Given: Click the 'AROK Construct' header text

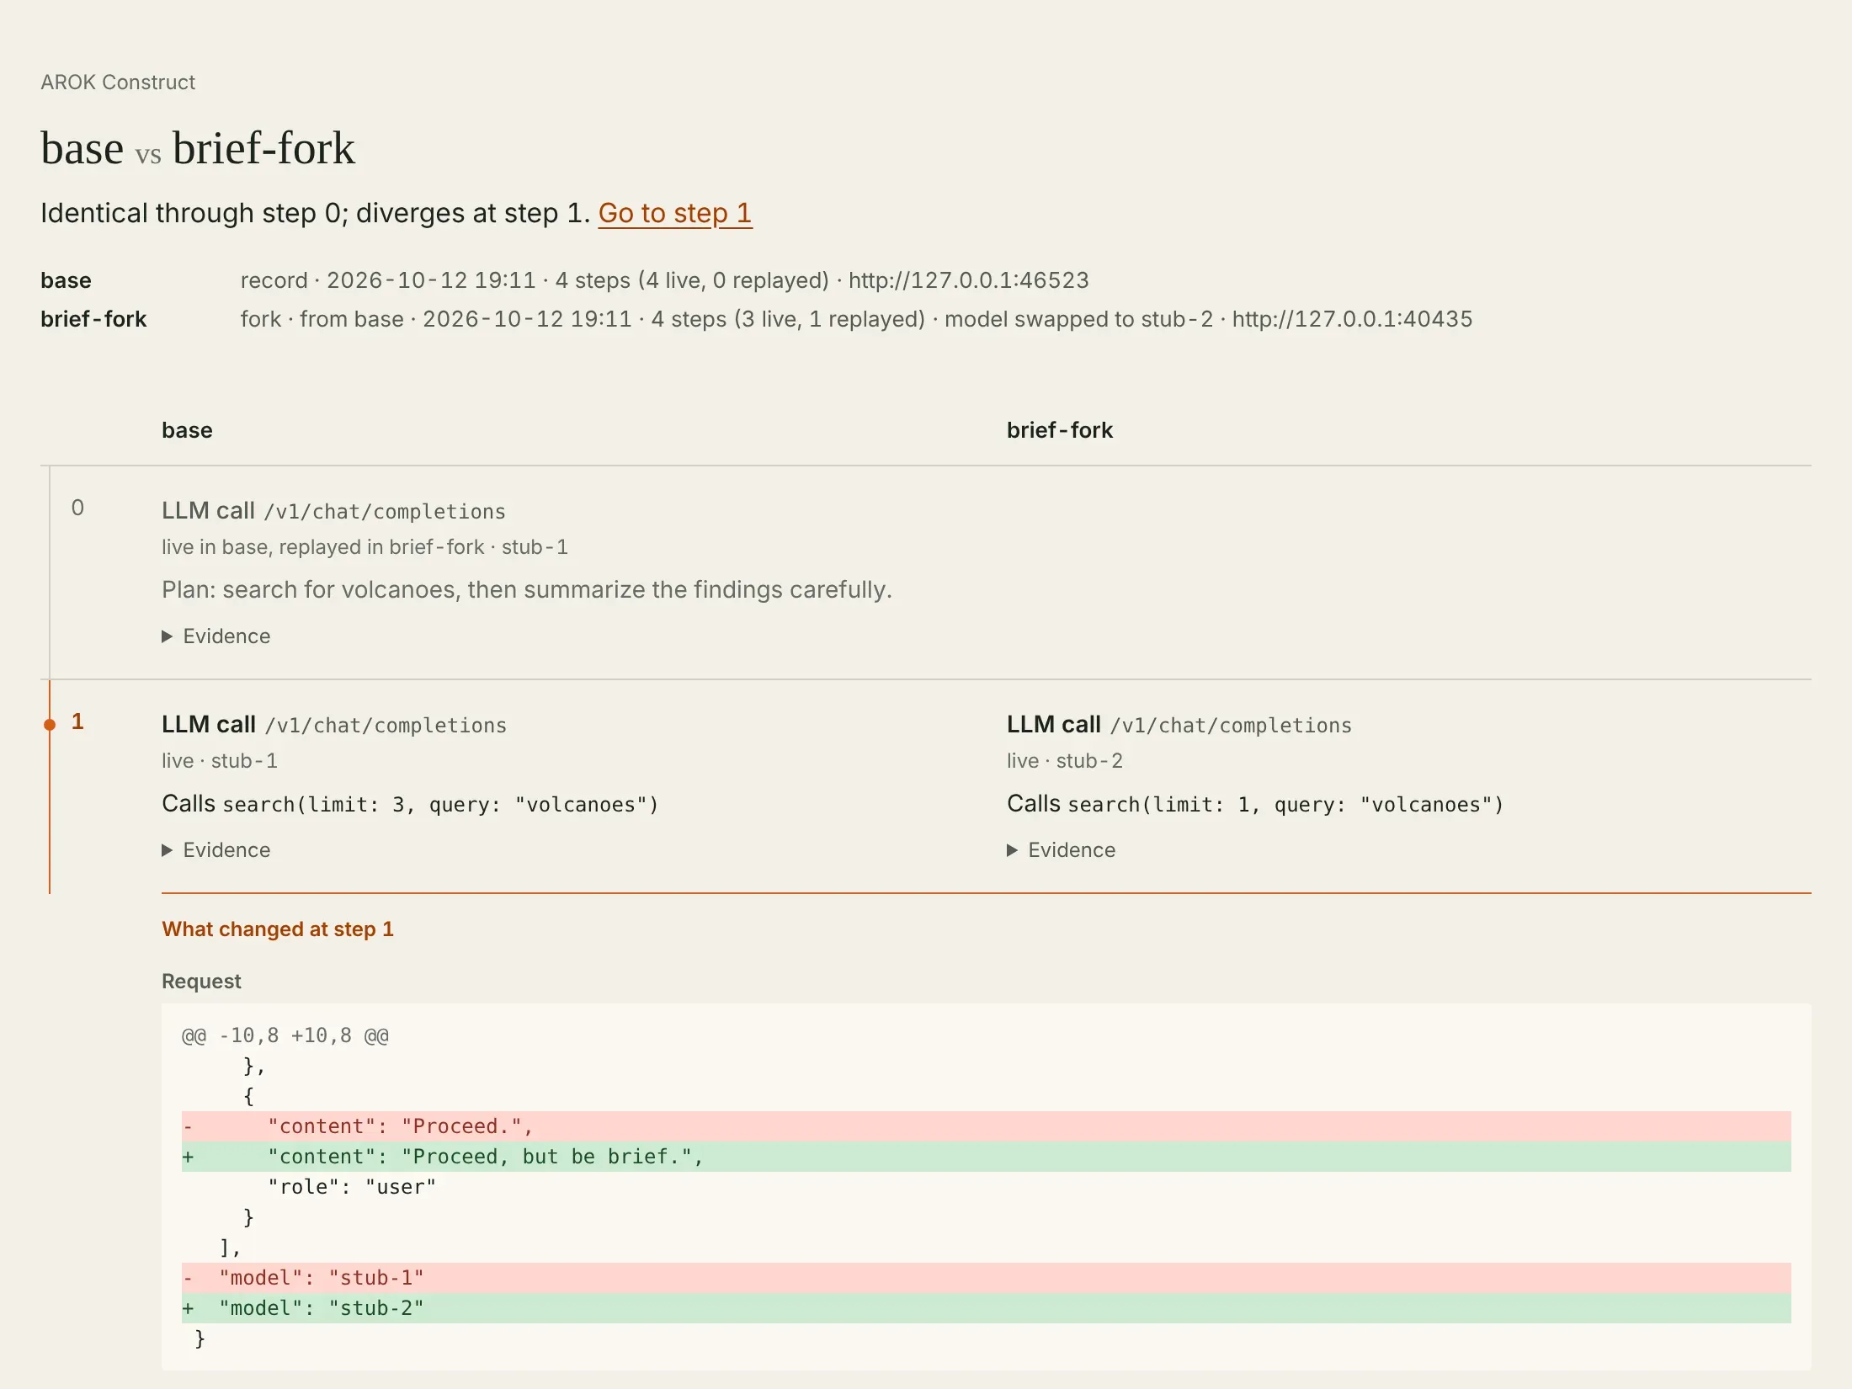Looking at the screenshot, I should [118, 82].
